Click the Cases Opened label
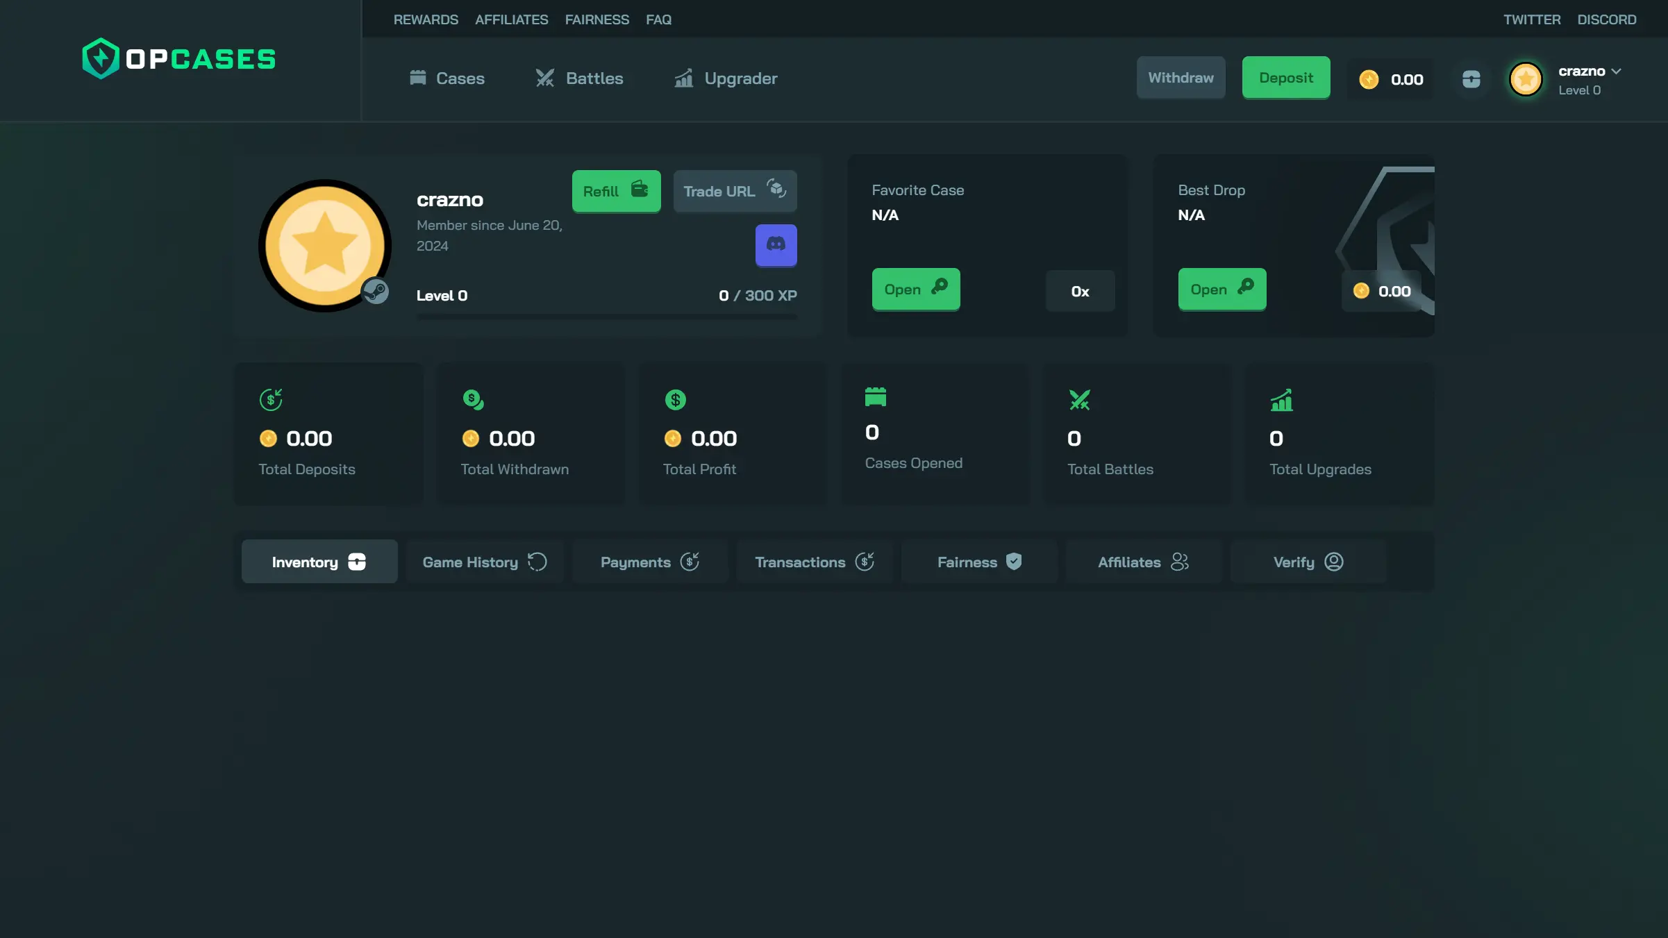 (x=913, y=463)
